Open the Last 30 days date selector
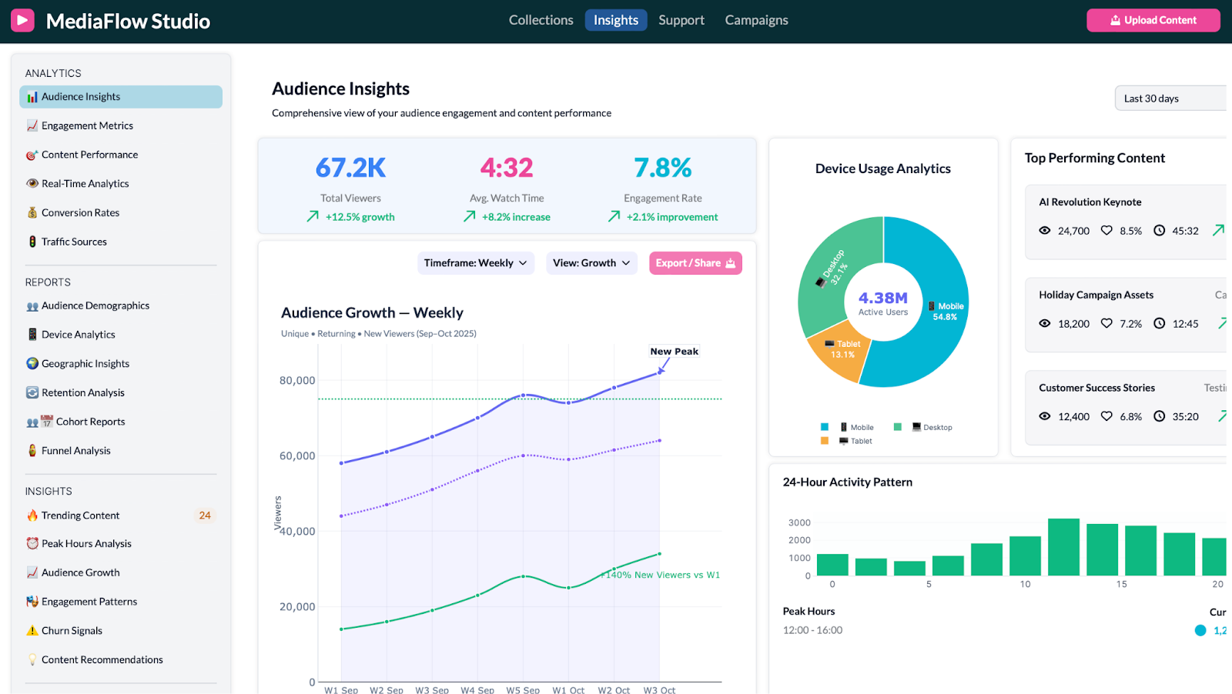This screenshot has width=1232, height=694. [1169, 98]
